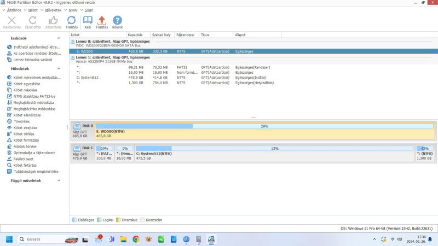Sort by the Fájlrendszer column header
This screenshot has height=246, width=438.
pyautogui.click(x=187, y=35)
